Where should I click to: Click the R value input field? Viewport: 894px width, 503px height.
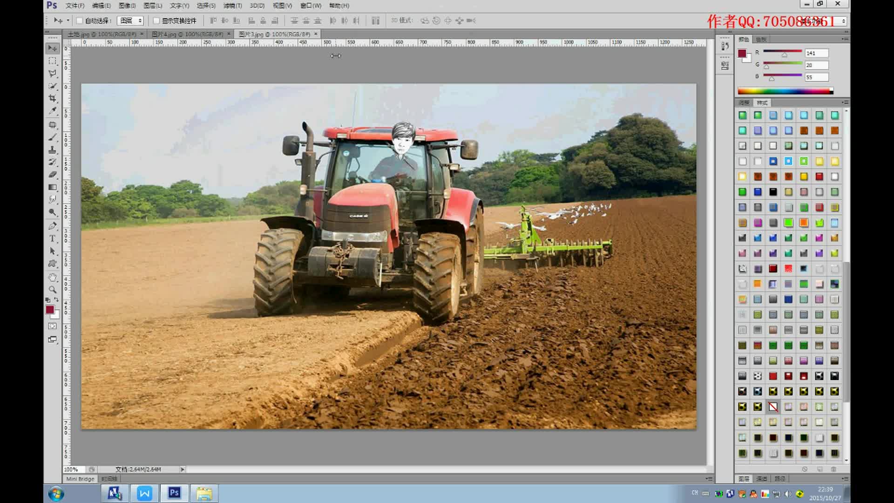pos(816,53)
